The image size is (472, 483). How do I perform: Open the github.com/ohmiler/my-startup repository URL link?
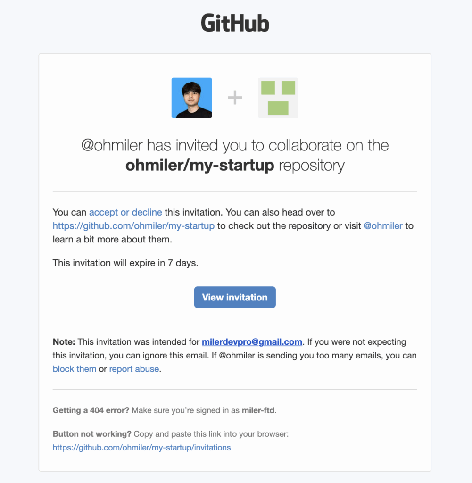133,226
